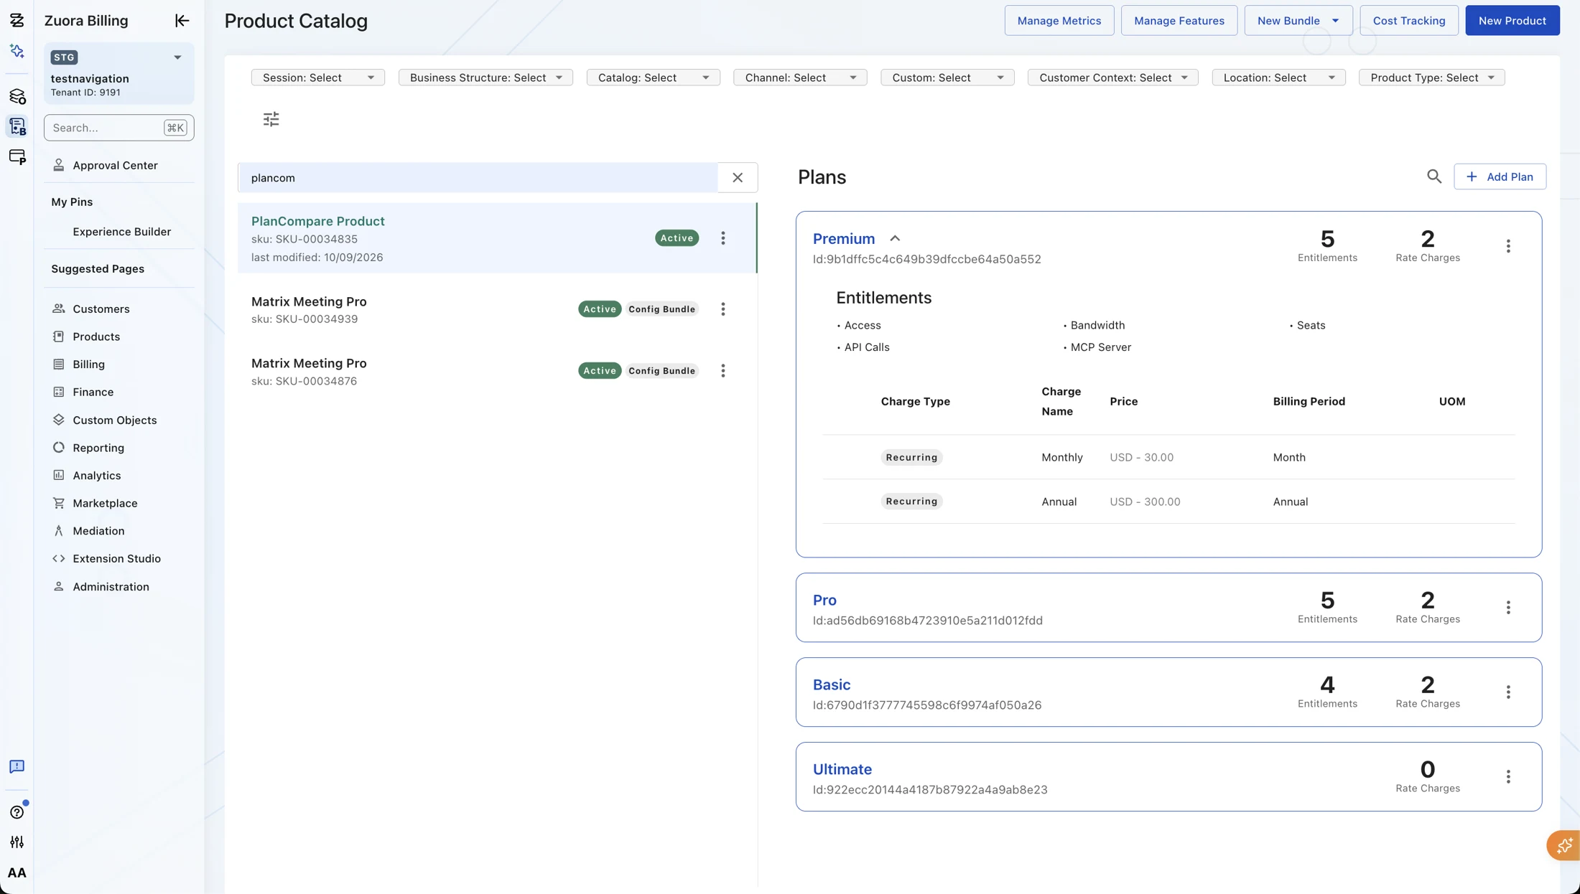Open the help question mark icon
This screenshot has height=894, width=1580.
pyautogui.click(x=17, y=811)
